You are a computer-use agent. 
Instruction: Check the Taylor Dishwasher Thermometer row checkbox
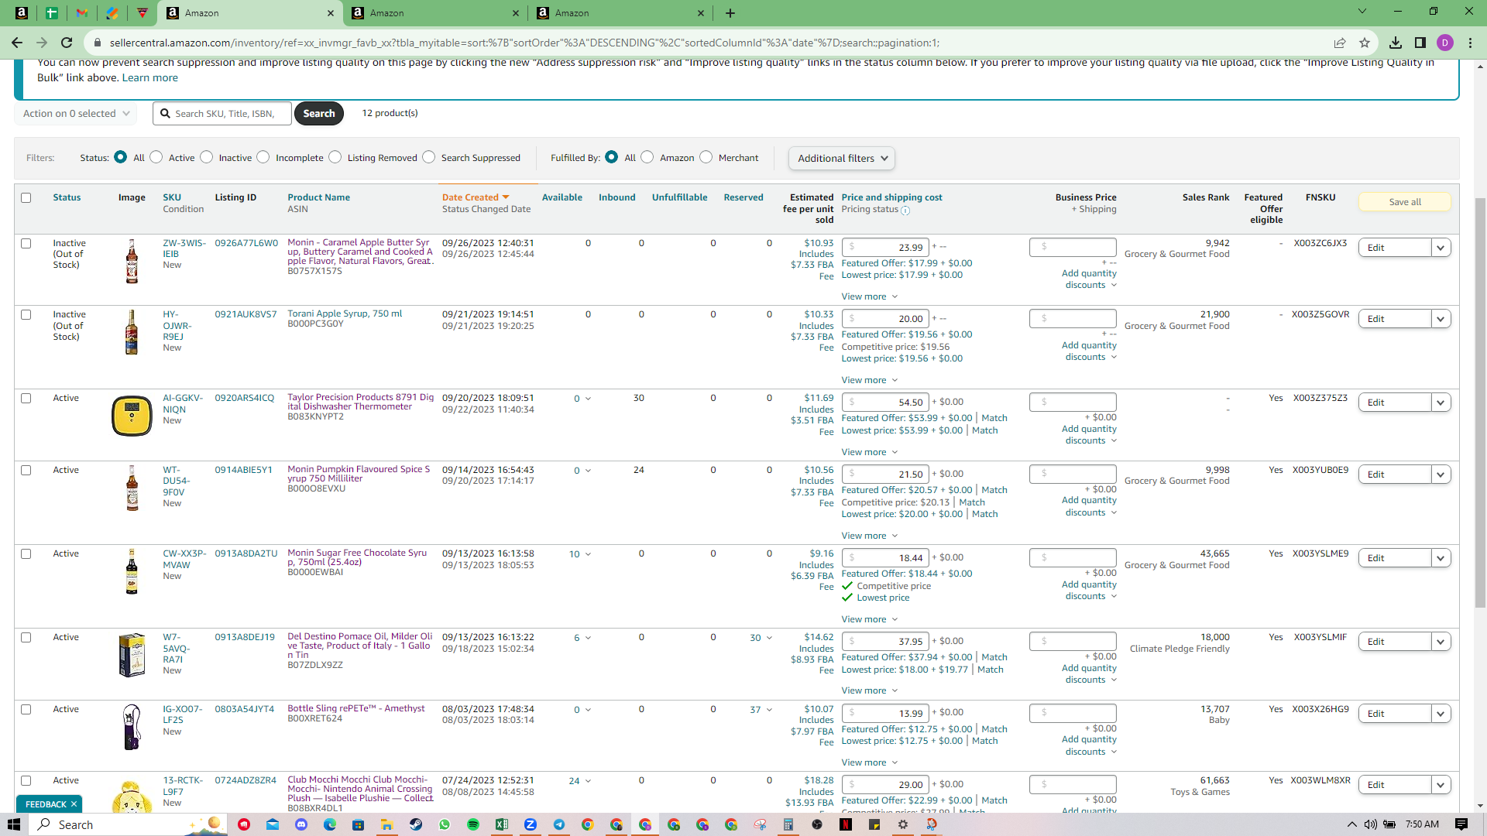tap(26, 398)
